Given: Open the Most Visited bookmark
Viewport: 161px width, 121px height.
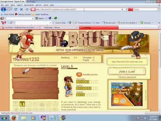Looking at the screenshot, I should pyautogui.click(x=7, y=14).
